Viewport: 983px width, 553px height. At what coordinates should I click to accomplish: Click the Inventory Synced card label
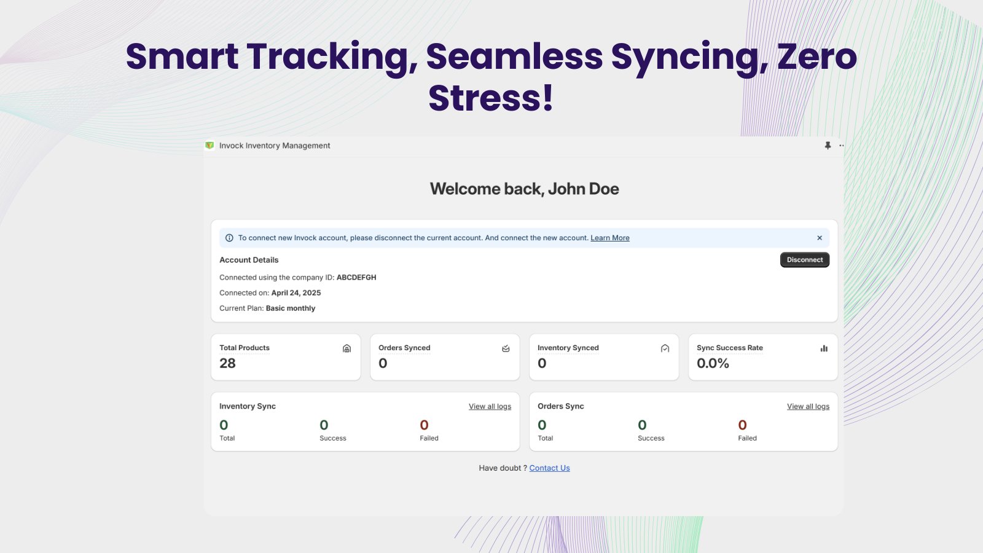coord(568,348)
